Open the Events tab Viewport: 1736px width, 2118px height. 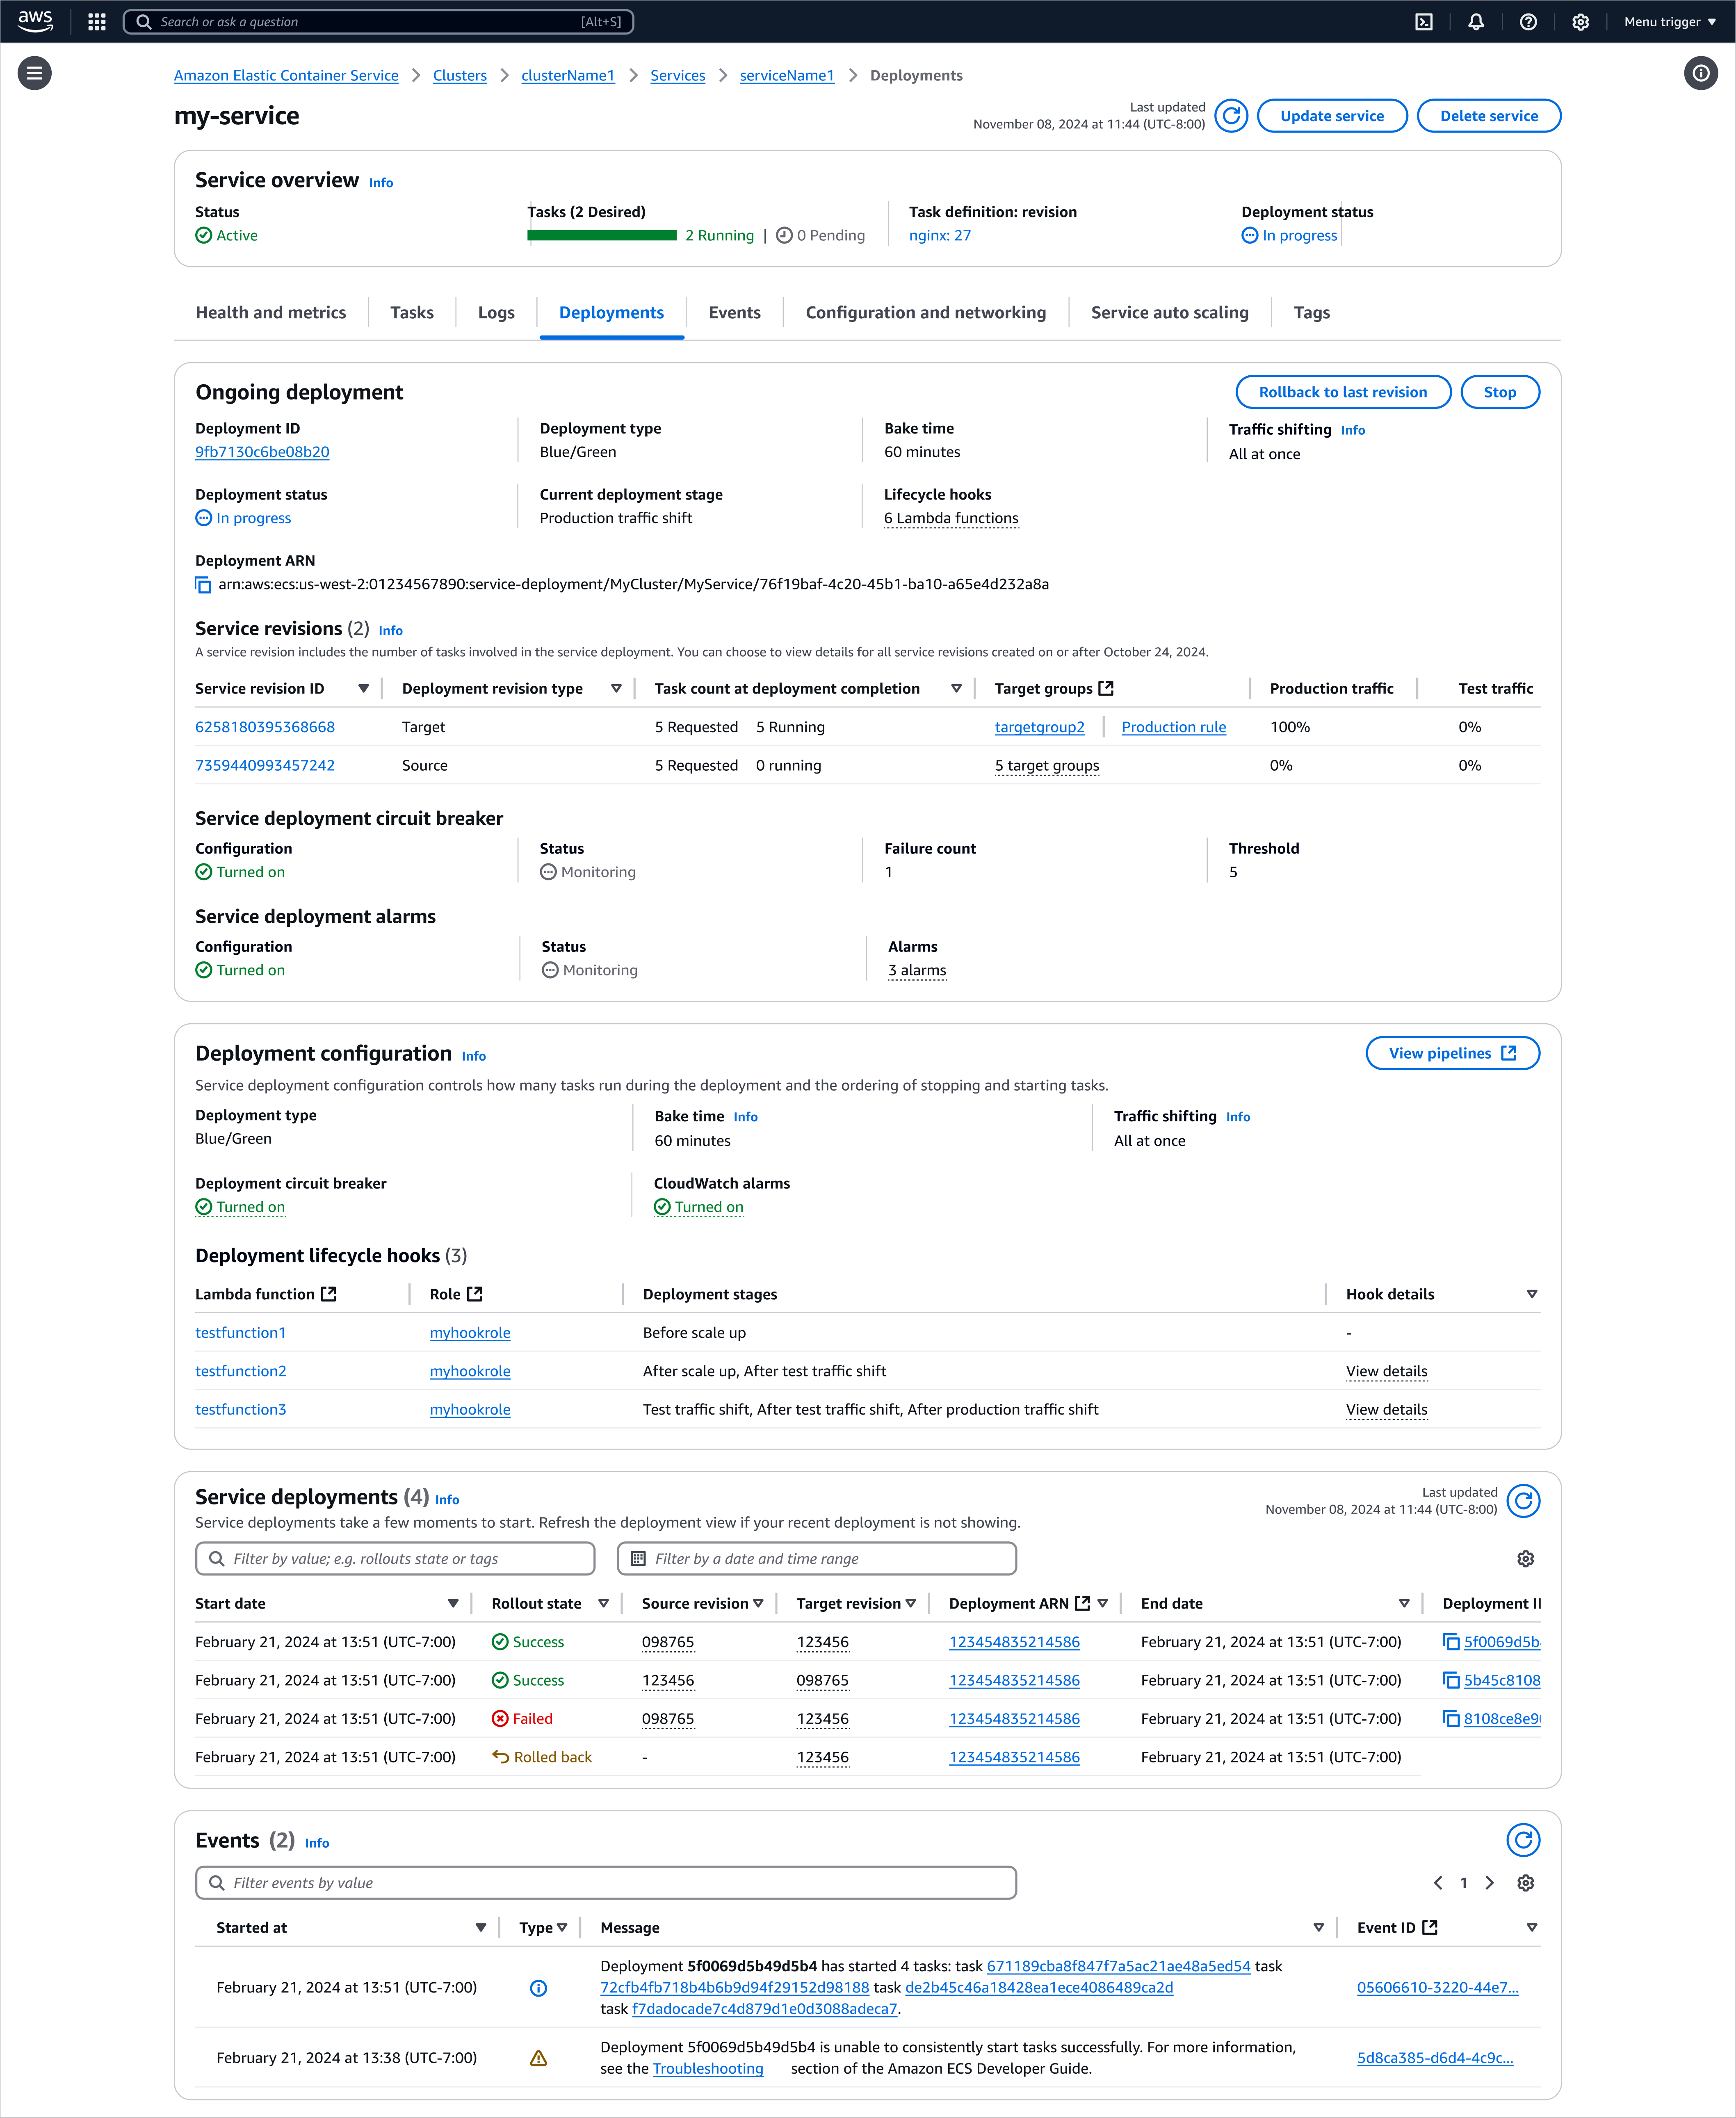point(734,313)
